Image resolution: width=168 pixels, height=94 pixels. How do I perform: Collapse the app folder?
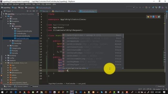(6, 16)
